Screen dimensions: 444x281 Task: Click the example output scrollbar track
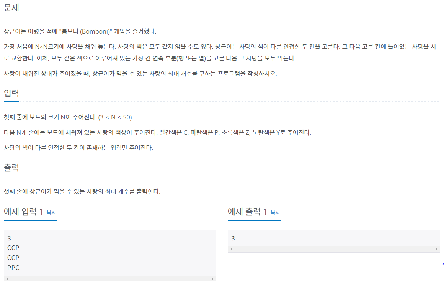click(x=334, y=249)
